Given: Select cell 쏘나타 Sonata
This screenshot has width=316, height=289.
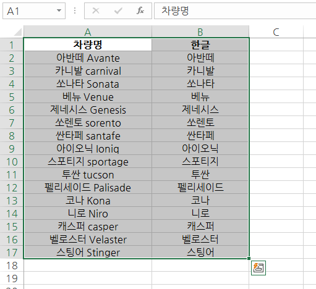Looking at the screenshot, I should [x=88, y=83].
